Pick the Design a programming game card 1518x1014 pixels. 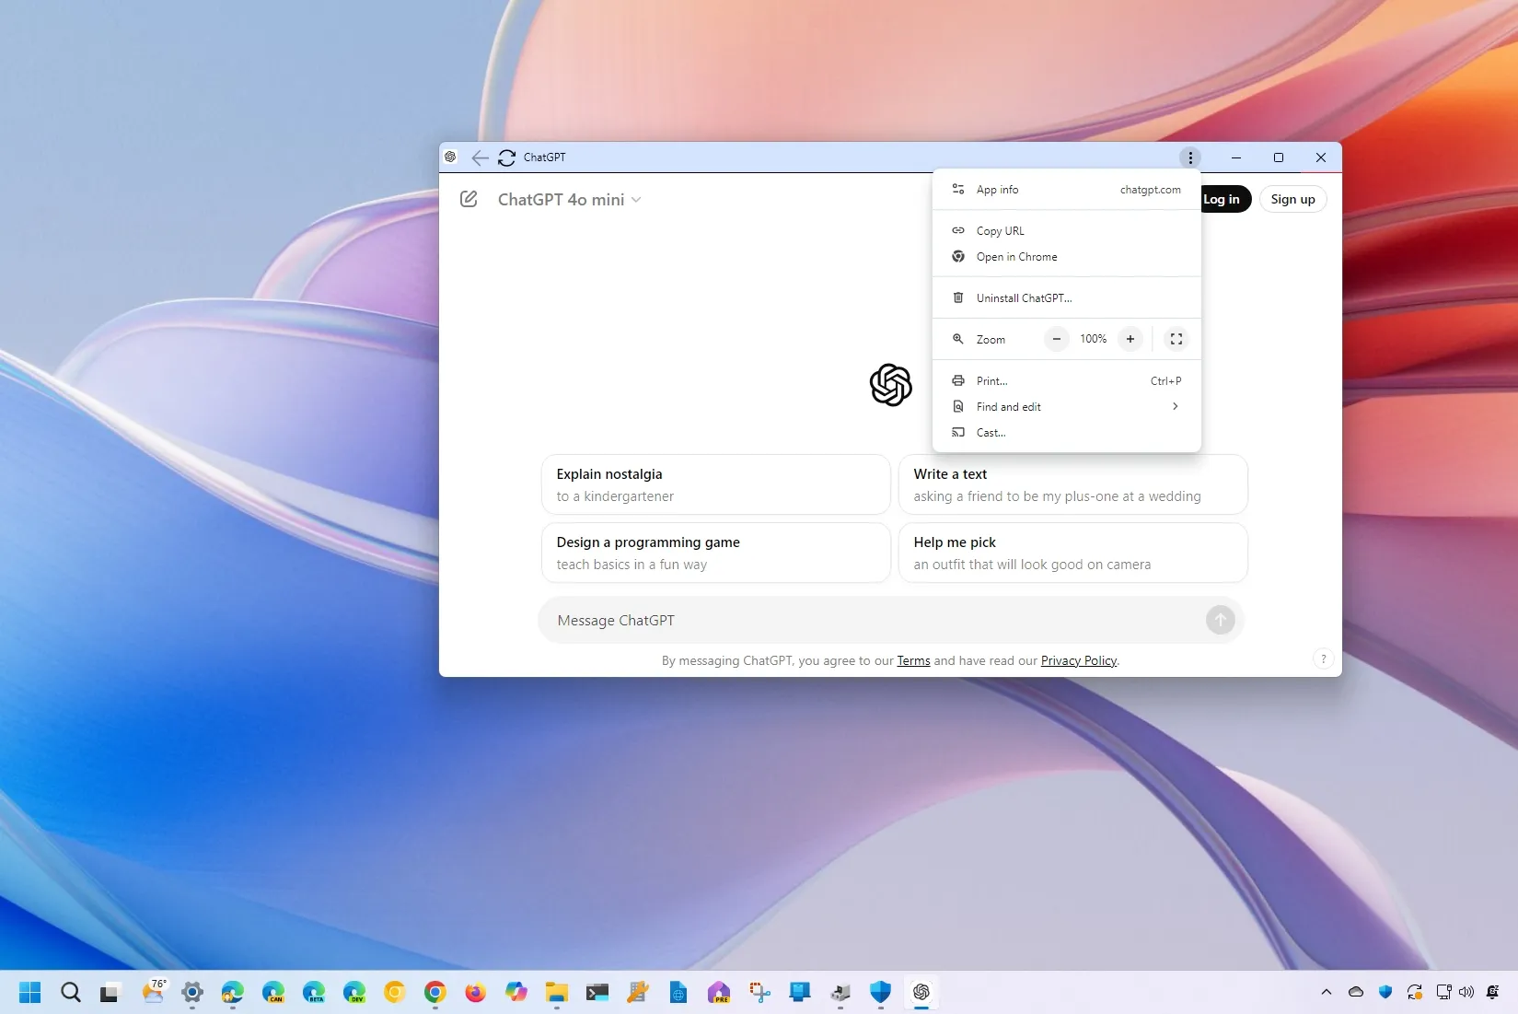coord(716,553)
